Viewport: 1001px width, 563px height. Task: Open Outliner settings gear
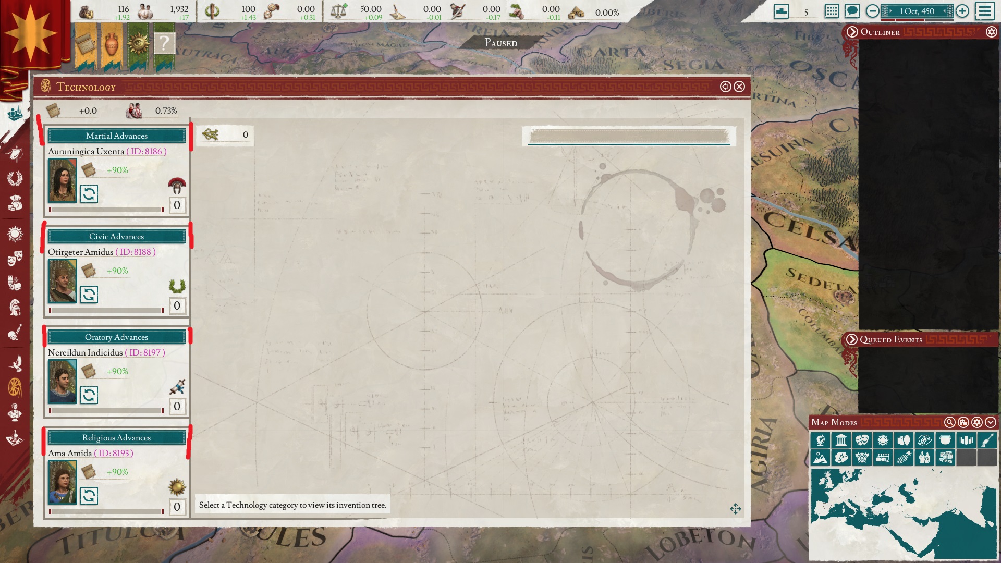click(x=991, y=32)
